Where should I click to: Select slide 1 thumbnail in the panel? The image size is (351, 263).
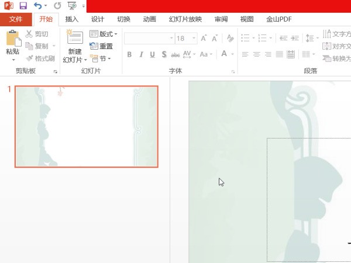(86, 126)
